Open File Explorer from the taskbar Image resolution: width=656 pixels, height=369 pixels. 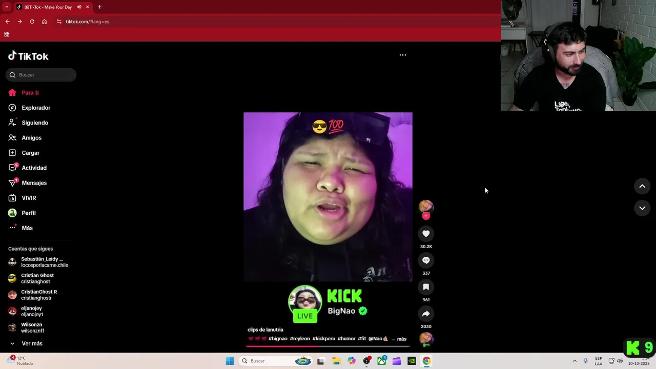coord(336,361)
